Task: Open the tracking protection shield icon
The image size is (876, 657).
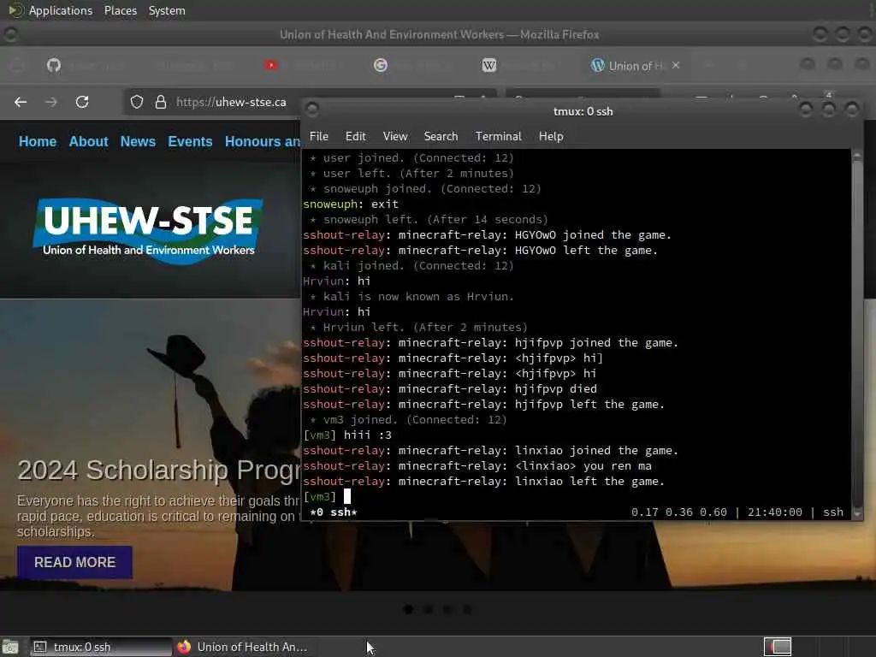Action: (137, 102)
